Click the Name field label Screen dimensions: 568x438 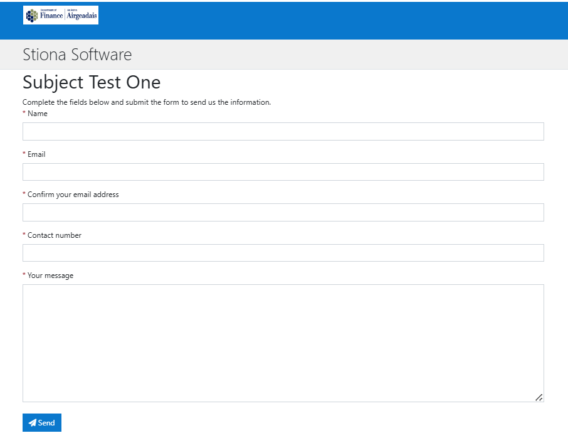[x=38, y=114]
